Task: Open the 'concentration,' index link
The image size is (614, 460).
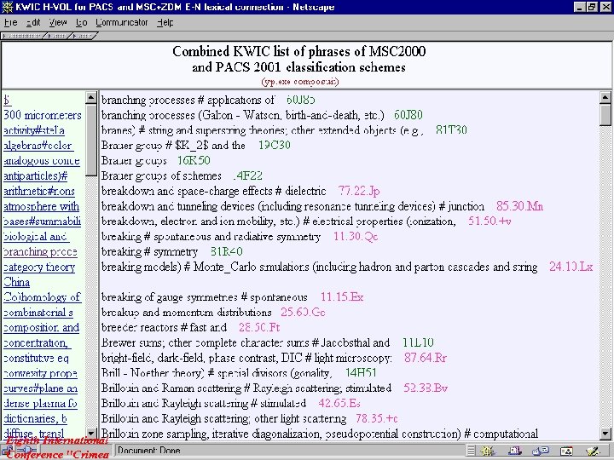Action: (x=38, y=343)
